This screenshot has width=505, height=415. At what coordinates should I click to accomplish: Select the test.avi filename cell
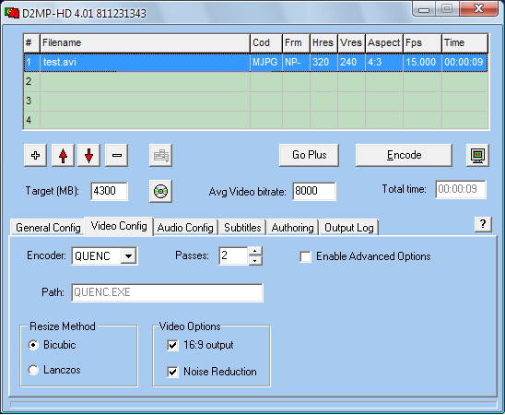[145, 62]
